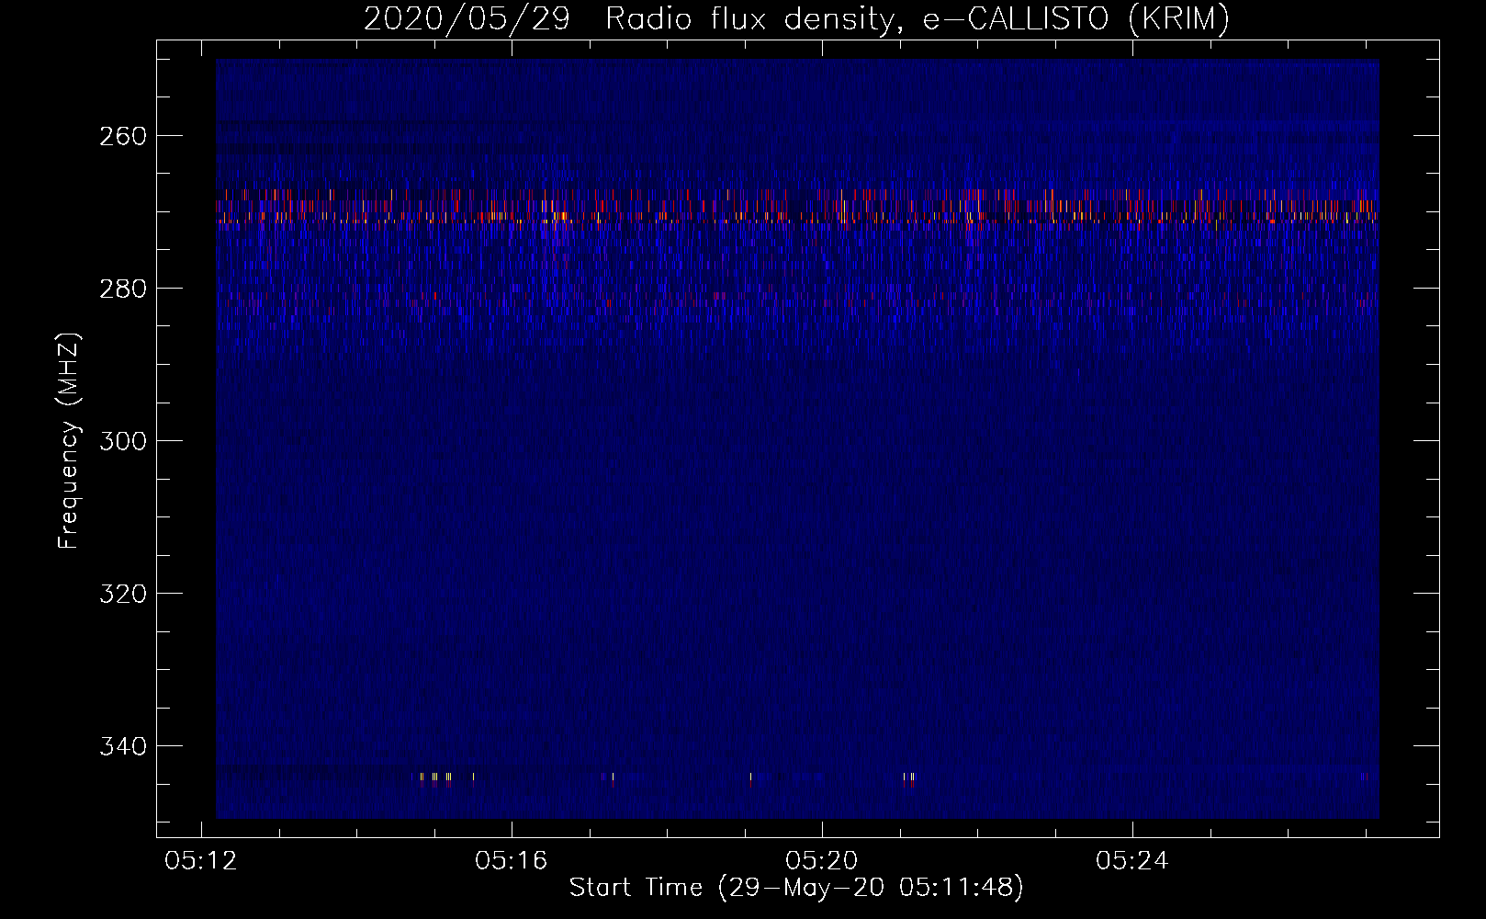Screen dimensions: 1486x919
Task: Click the 280 frequency tick label
Action: pos(123,289)
